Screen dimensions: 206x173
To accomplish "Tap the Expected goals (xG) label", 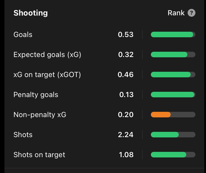I will [47, 55].
